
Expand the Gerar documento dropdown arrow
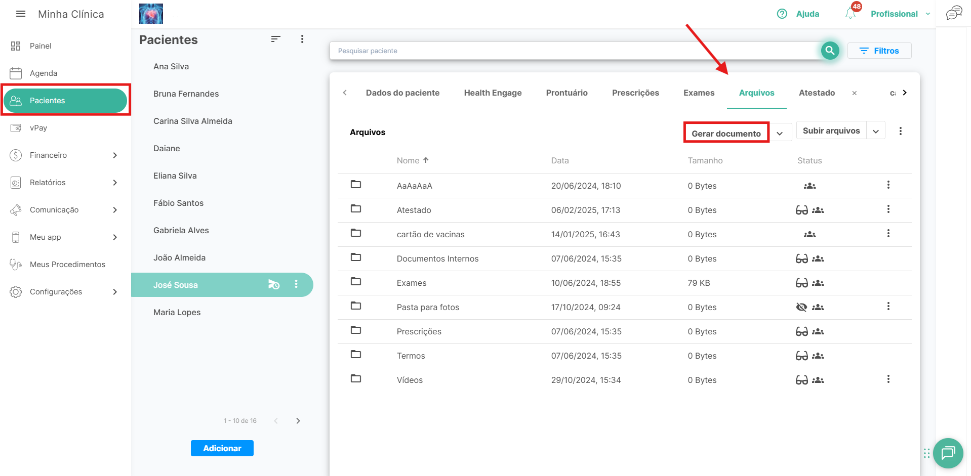coord(780,134)
